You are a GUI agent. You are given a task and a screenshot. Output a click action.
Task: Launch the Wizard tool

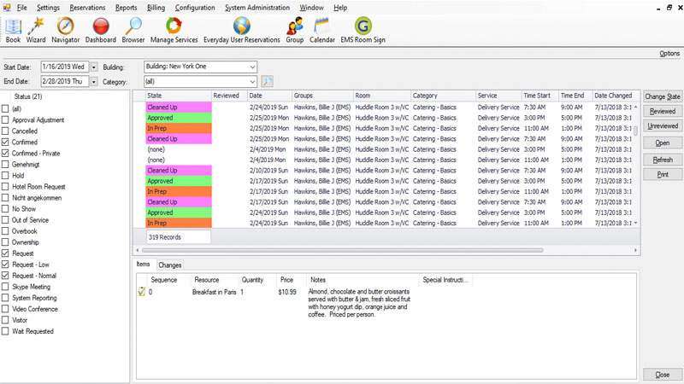[36, 30]
